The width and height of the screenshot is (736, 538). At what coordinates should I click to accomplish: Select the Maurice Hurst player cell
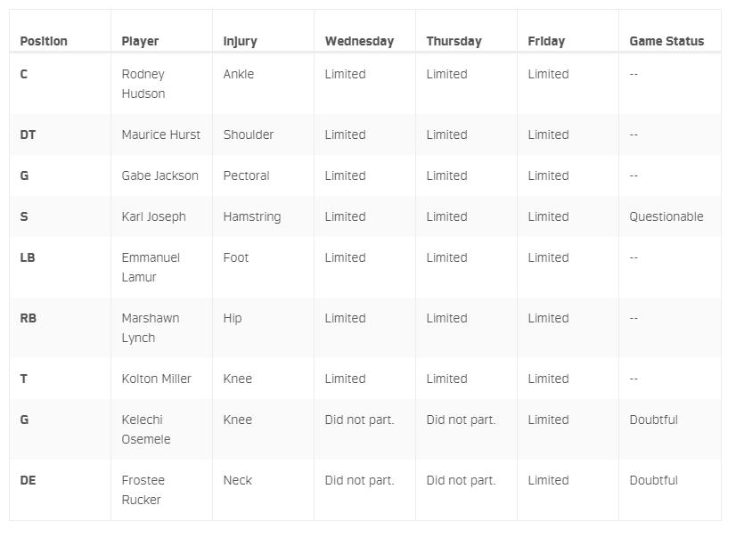point(161,134)
